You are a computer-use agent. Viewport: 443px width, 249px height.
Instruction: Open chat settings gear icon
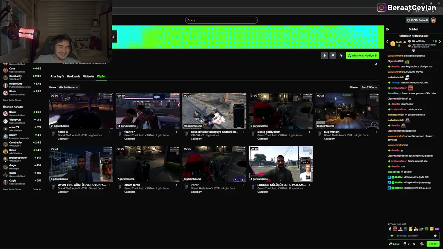[414, 244]
